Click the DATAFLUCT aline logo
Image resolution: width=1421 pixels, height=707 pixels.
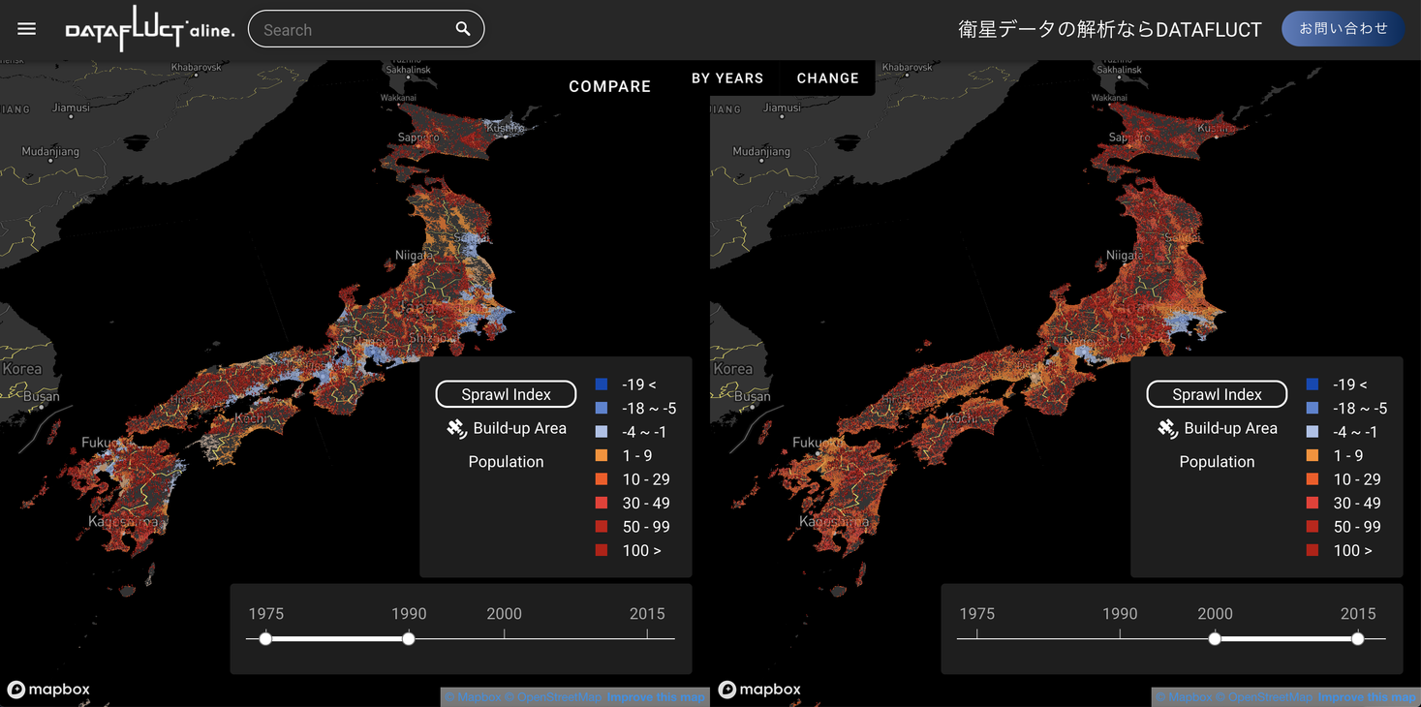click(149, 30)
